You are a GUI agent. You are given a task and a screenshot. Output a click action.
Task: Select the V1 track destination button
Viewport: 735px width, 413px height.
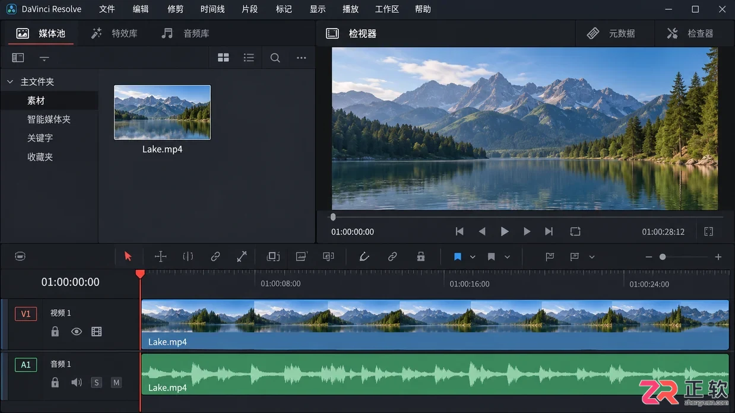(x=26, y=313)
